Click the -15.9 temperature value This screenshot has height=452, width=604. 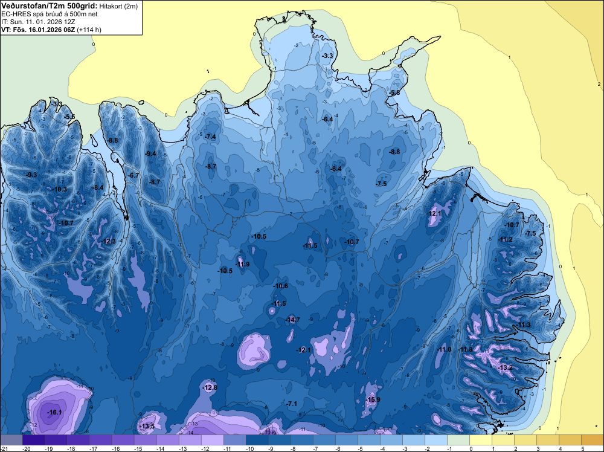[x=373, y=399]
